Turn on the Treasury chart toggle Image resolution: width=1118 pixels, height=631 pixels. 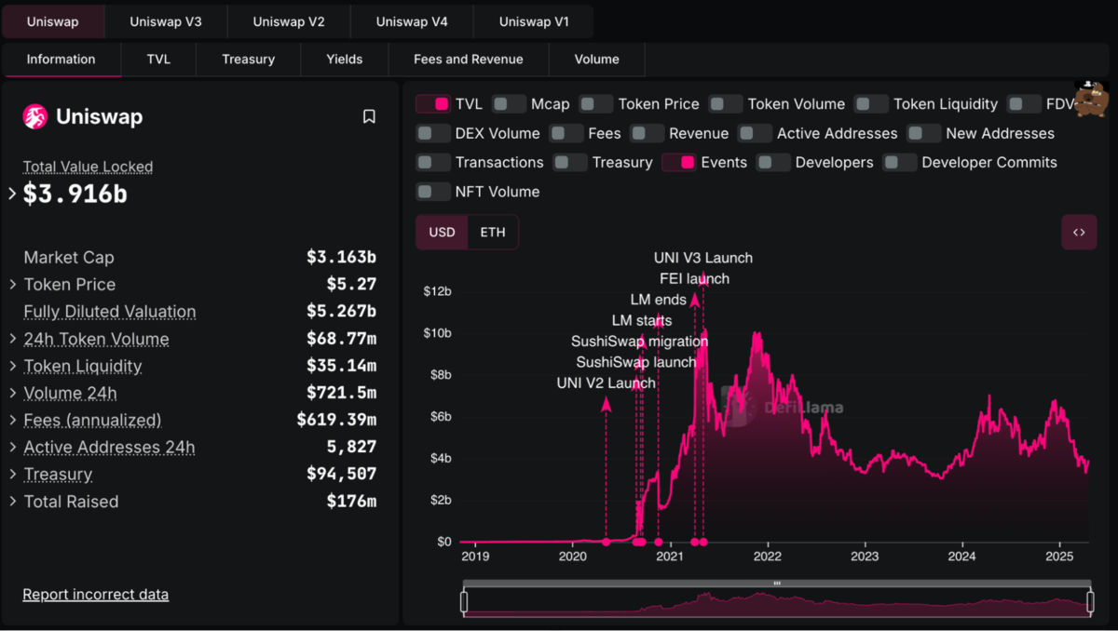pyautogui.click(x=570, y=162)
